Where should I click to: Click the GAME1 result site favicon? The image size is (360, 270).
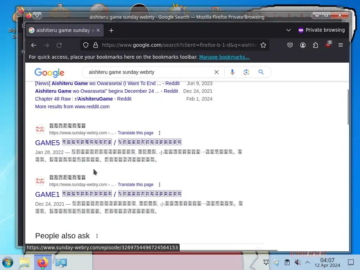40,181
